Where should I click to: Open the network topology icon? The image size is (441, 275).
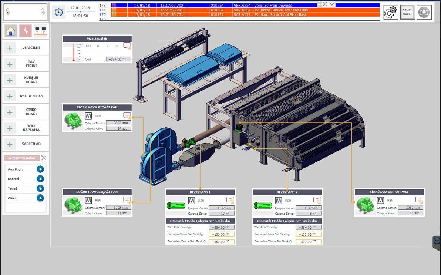pyautogui.click(x=40, y=31)
